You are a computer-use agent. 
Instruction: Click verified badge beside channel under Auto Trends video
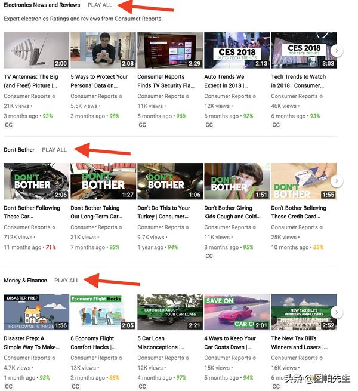point(254,97)
